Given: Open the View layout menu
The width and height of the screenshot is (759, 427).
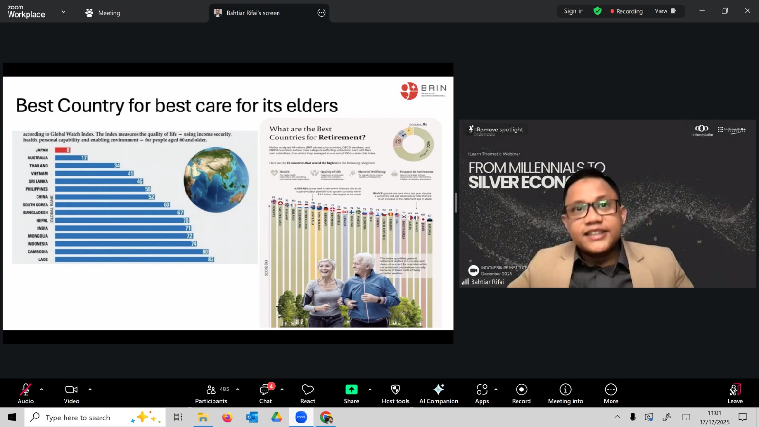Looking at the screenshot, I should point(665,11).
